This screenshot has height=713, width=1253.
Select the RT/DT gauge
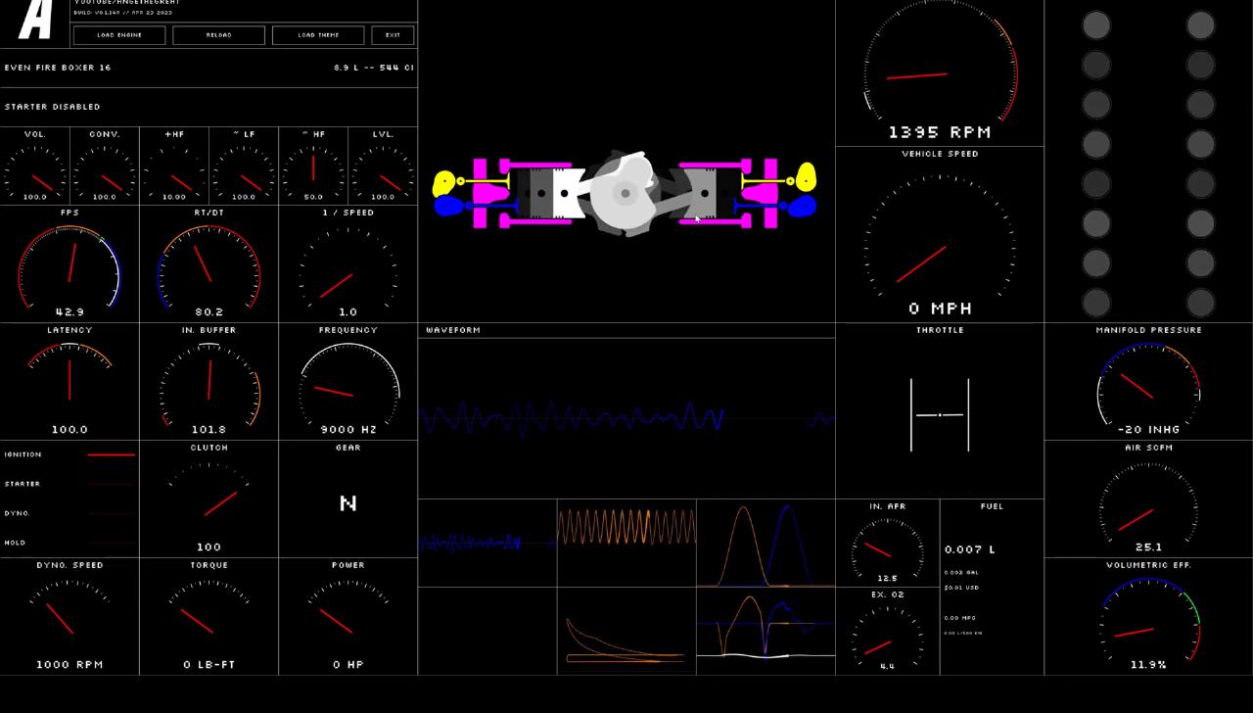209,263
